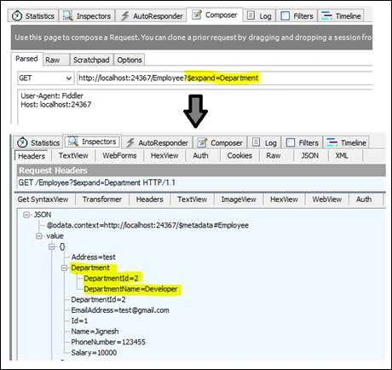Open the ImageView response tab
This screenshot has height=370, width=392.
click(x=239, y=199)
